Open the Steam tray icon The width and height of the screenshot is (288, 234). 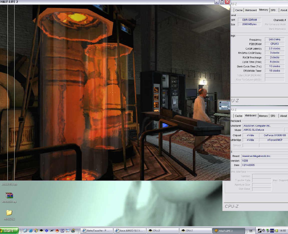tap(259, 230)
